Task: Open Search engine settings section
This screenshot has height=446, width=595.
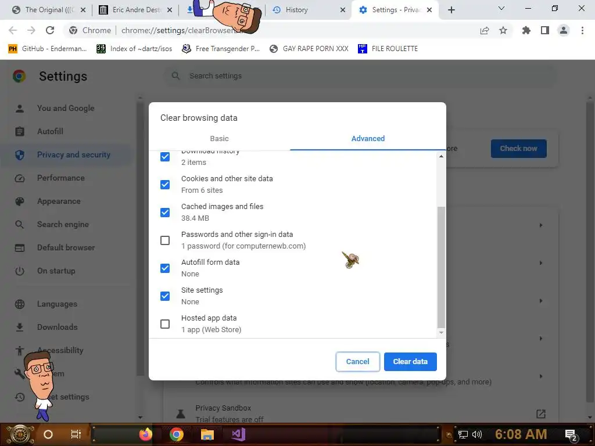Action: pyautogui.click(x=63, y=224)
